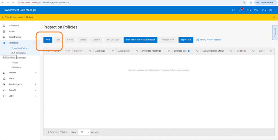
Task: Open the settings gear menu
Action: [x=248, y=10]
